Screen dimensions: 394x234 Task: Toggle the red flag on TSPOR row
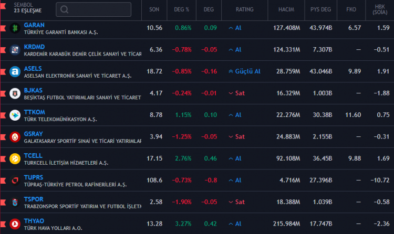click(x=3, y=202)
